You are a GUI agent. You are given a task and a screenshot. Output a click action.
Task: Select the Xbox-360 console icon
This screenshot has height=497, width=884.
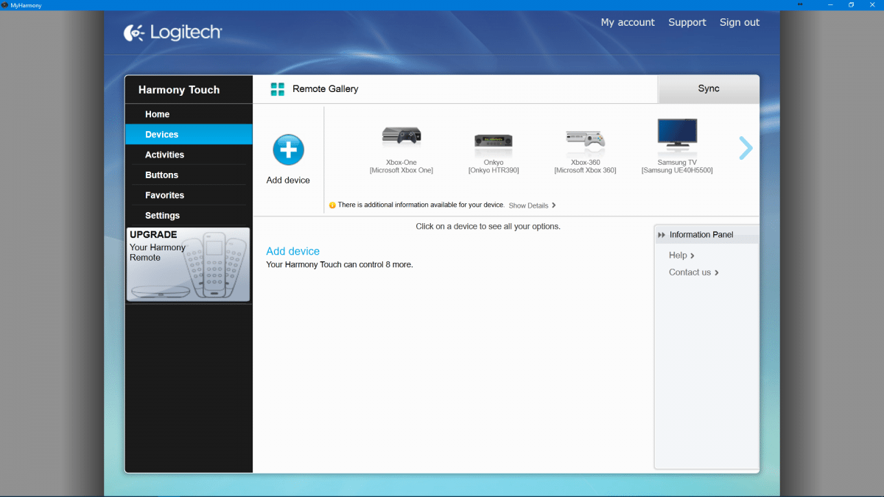click(585, 138)
